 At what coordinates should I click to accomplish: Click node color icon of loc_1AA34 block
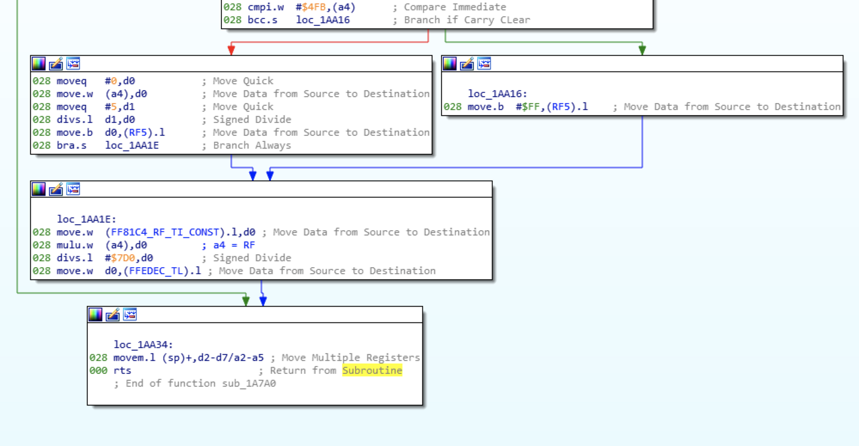(95, 314)
